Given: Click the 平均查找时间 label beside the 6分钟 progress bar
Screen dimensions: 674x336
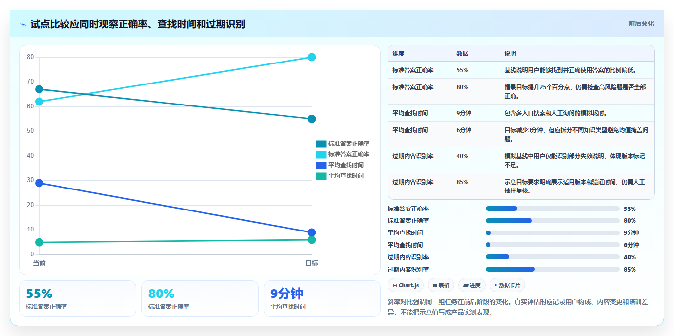Looking at the screenshot, I should click(x=405, y=245).
